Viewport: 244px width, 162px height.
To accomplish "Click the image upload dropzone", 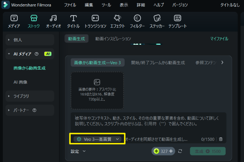I will pos(97,91).
